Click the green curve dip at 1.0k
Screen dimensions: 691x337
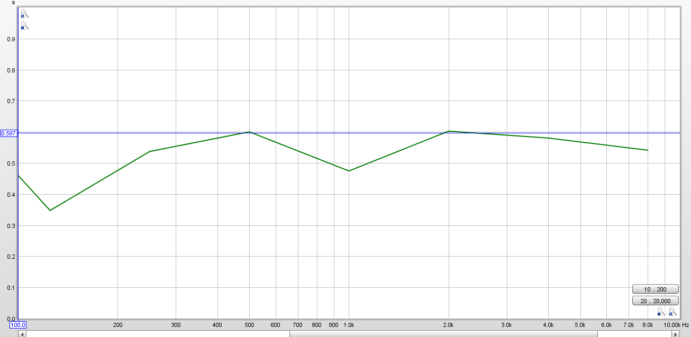(349, 171)
